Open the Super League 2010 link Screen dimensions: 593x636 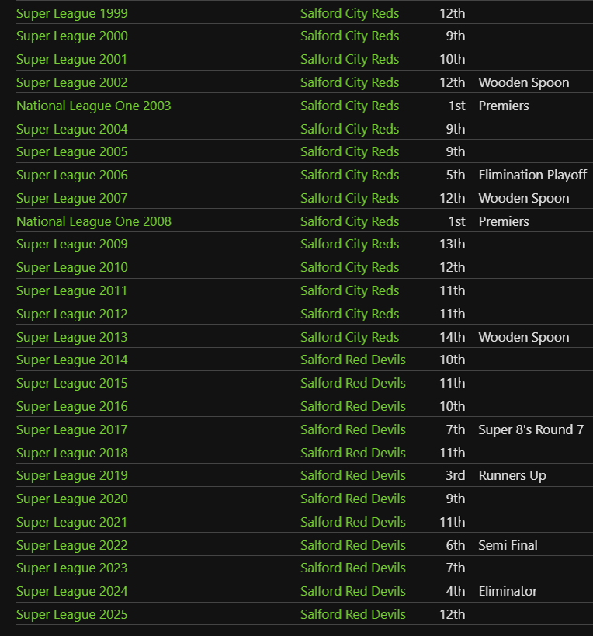71,268
